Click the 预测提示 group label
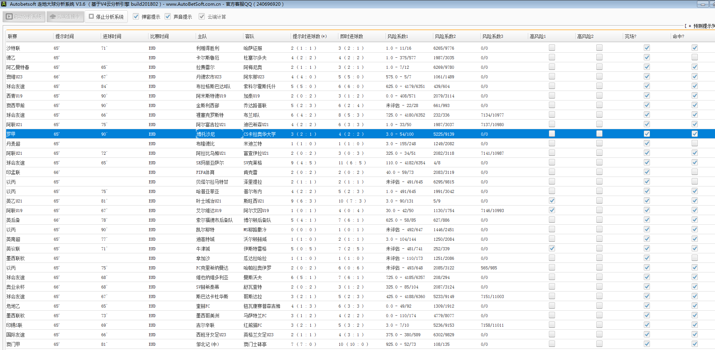This screenshot has height=350, width=715. point(704,26)
